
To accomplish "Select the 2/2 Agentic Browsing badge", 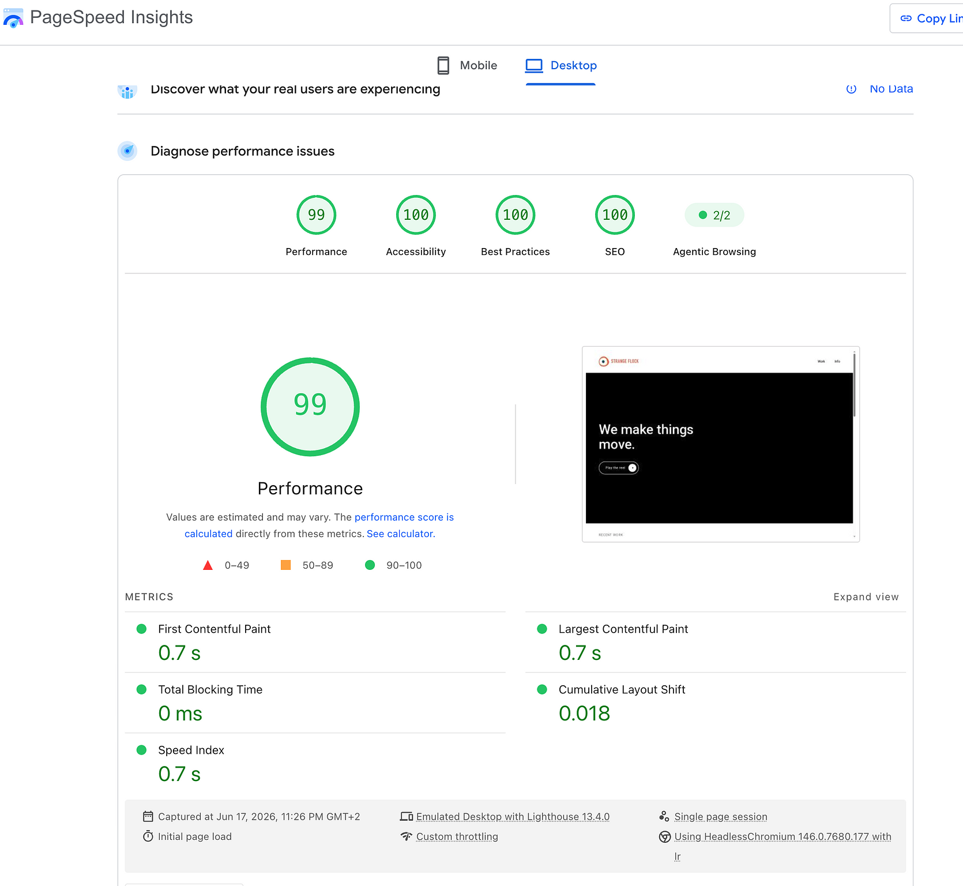I will 714,215.
